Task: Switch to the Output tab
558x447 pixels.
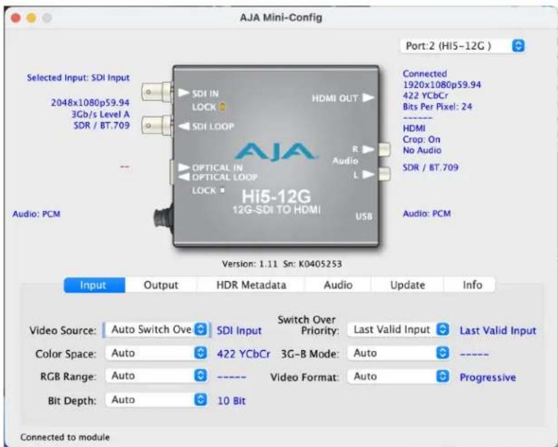Action: point(161,285)
